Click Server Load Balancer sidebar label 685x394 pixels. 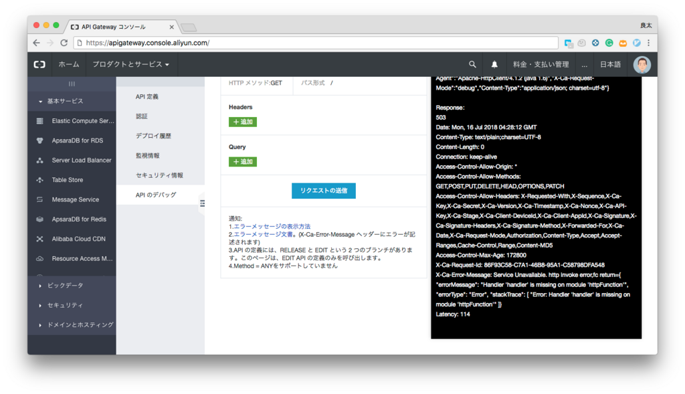click(x=82, y=161)
